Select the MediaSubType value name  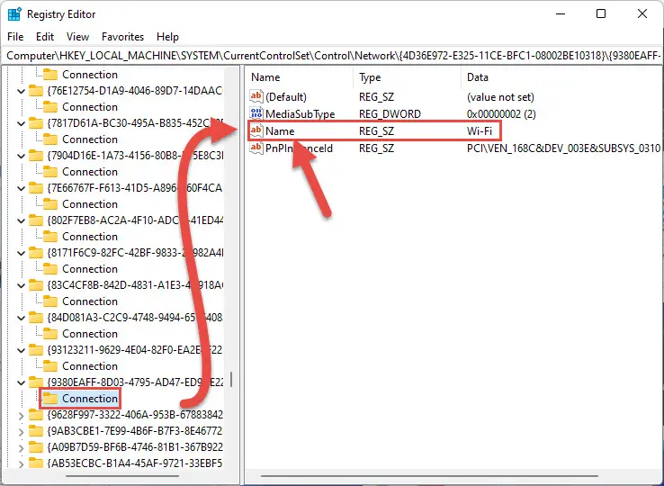click(x=300, y=114)
